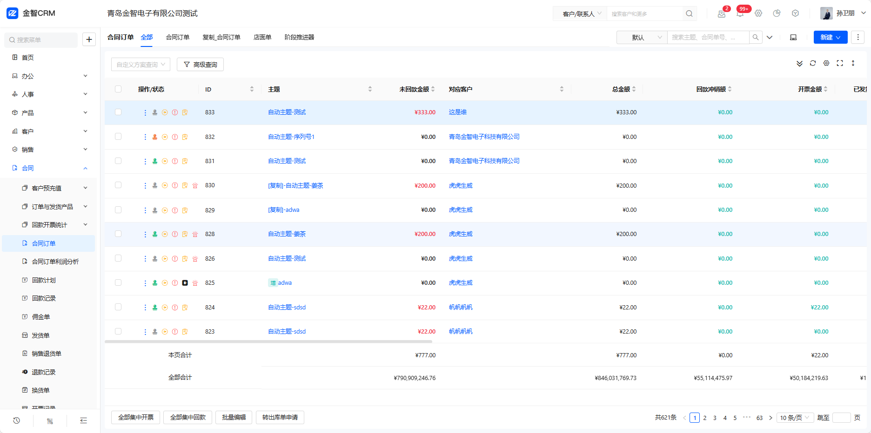Click the 跳至 page number input
Viewport: 871px width, 433px height.
[x=841, y=418]
